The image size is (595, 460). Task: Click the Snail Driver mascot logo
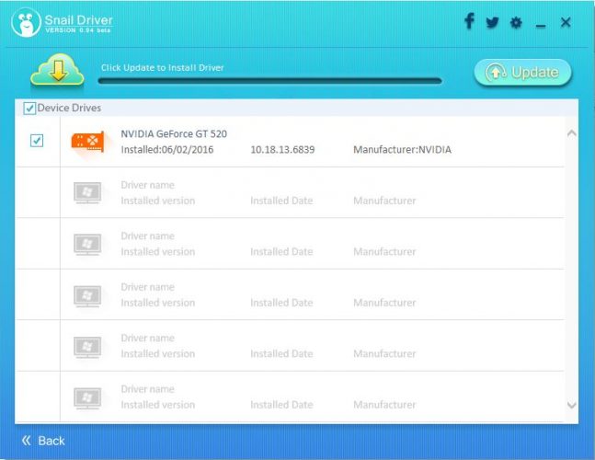[26, 22]
